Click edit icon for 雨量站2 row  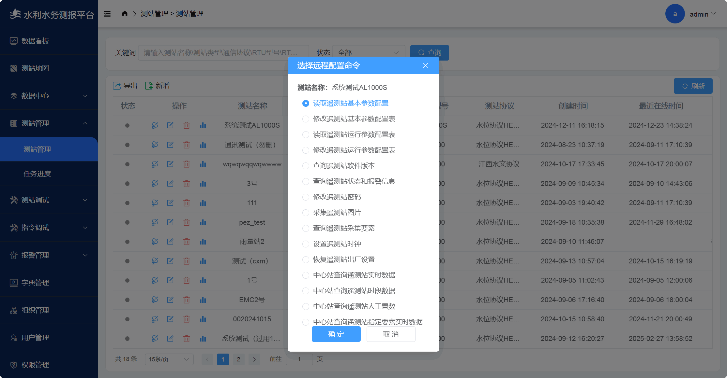click(x=170, y=242)
